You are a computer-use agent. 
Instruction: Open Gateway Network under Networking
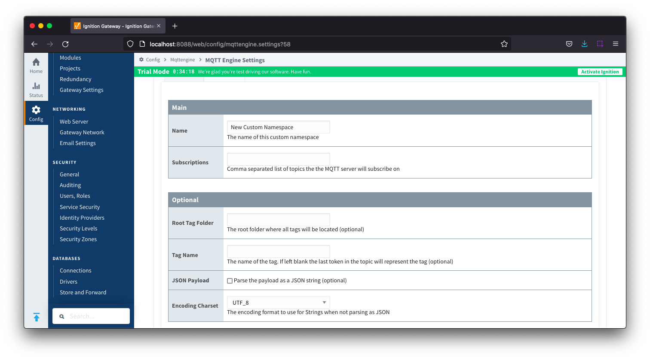click(x=82, y=132)
